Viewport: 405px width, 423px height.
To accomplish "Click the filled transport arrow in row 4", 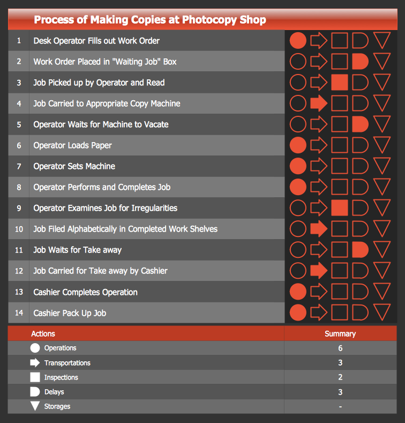I will coord(319,103).
